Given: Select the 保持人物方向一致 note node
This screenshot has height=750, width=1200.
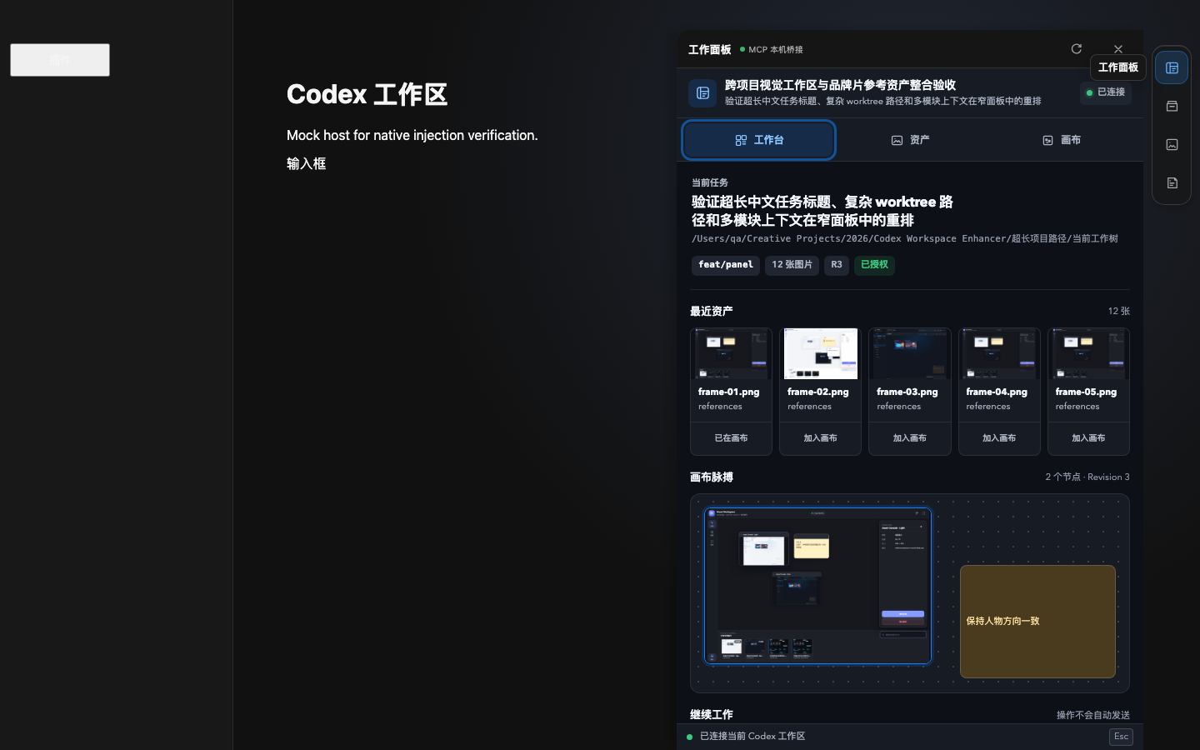Looking at the screenshot, I should click(1037, 622).
